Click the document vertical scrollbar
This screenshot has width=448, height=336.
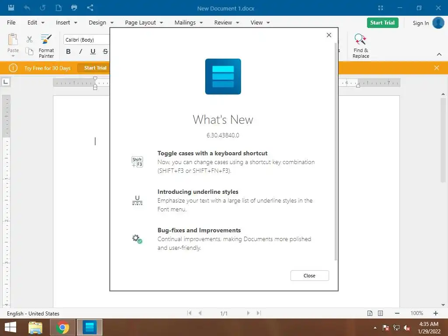point(443,140)
